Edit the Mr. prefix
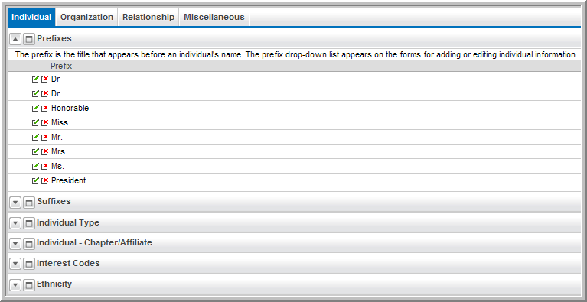 click(x=35, y=137)
